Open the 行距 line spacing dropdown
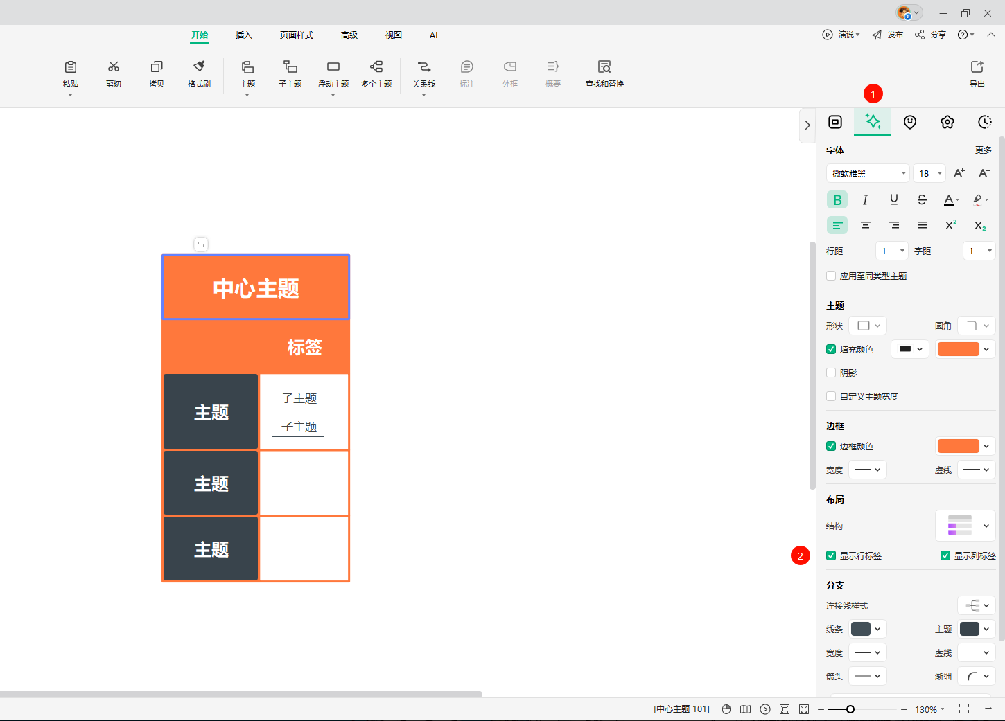This screenshot has height=721, width=1005. [x=892, y=251]
